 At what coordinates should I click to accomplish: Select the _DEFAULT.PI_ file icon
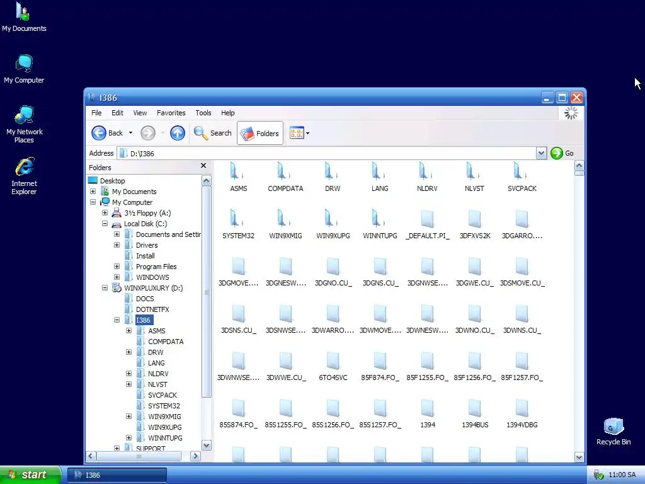pos(427,219)
